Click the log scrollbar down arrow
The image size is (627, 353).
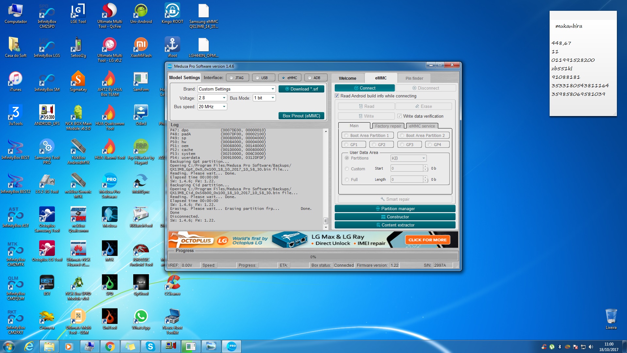point(326,227)
